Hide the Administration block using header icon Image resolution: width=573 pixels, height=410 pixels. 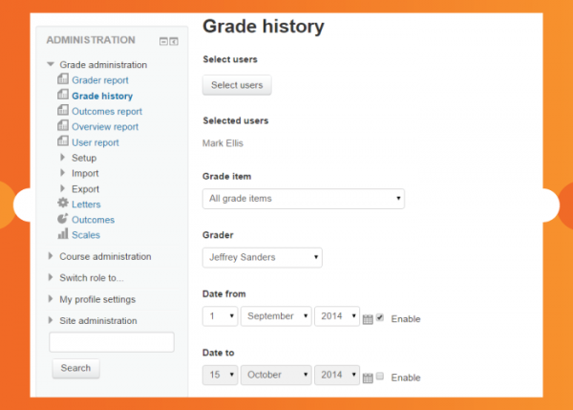click(163, 41)
